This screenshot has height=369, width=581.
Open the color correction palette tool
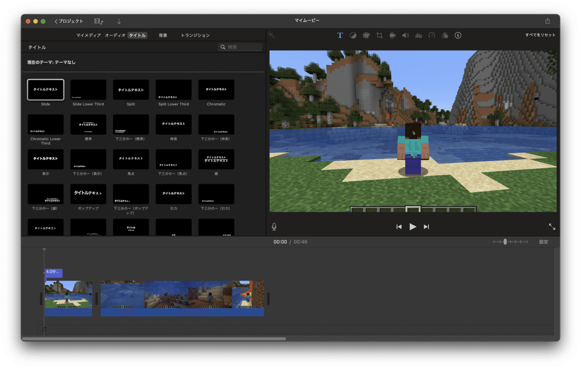tap(366, 35)
